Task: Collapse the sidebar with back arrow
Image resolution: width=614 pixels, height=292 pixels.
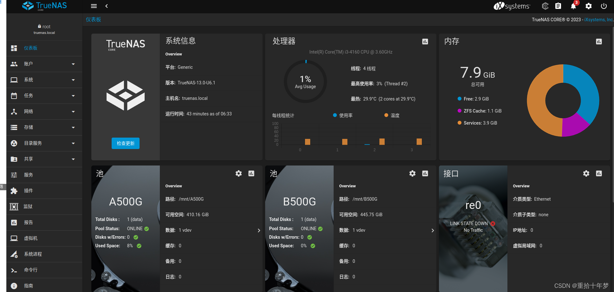Action: coord(107,6)
